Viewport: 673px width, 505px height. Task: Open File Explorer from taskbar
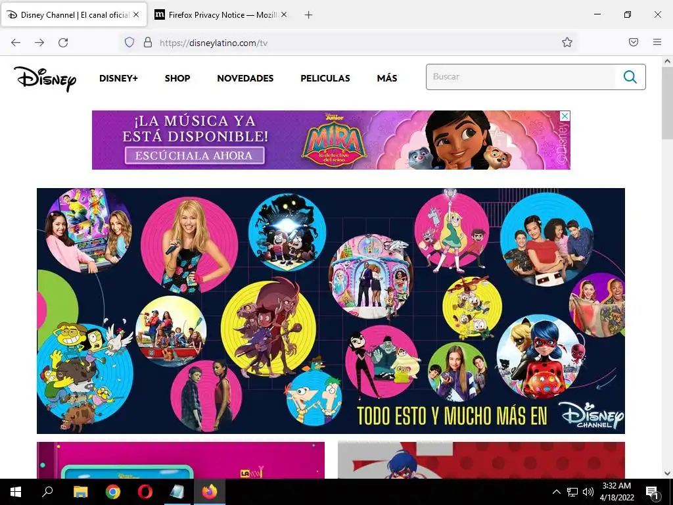[x=80, y=492]
